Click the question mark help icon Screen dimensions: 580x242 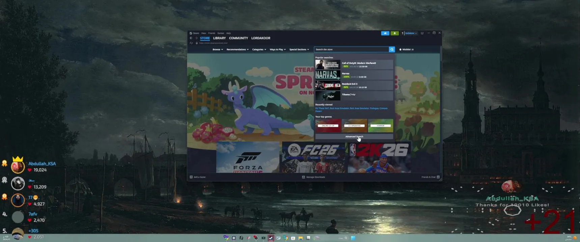click(x=402, y=33)
